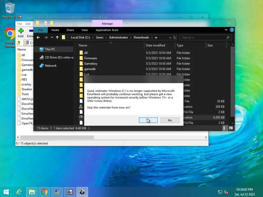The width and height of the screenshot is (263, 197).
Task: Open Explorer help question mark icon
Action: [x=232, y=30]
